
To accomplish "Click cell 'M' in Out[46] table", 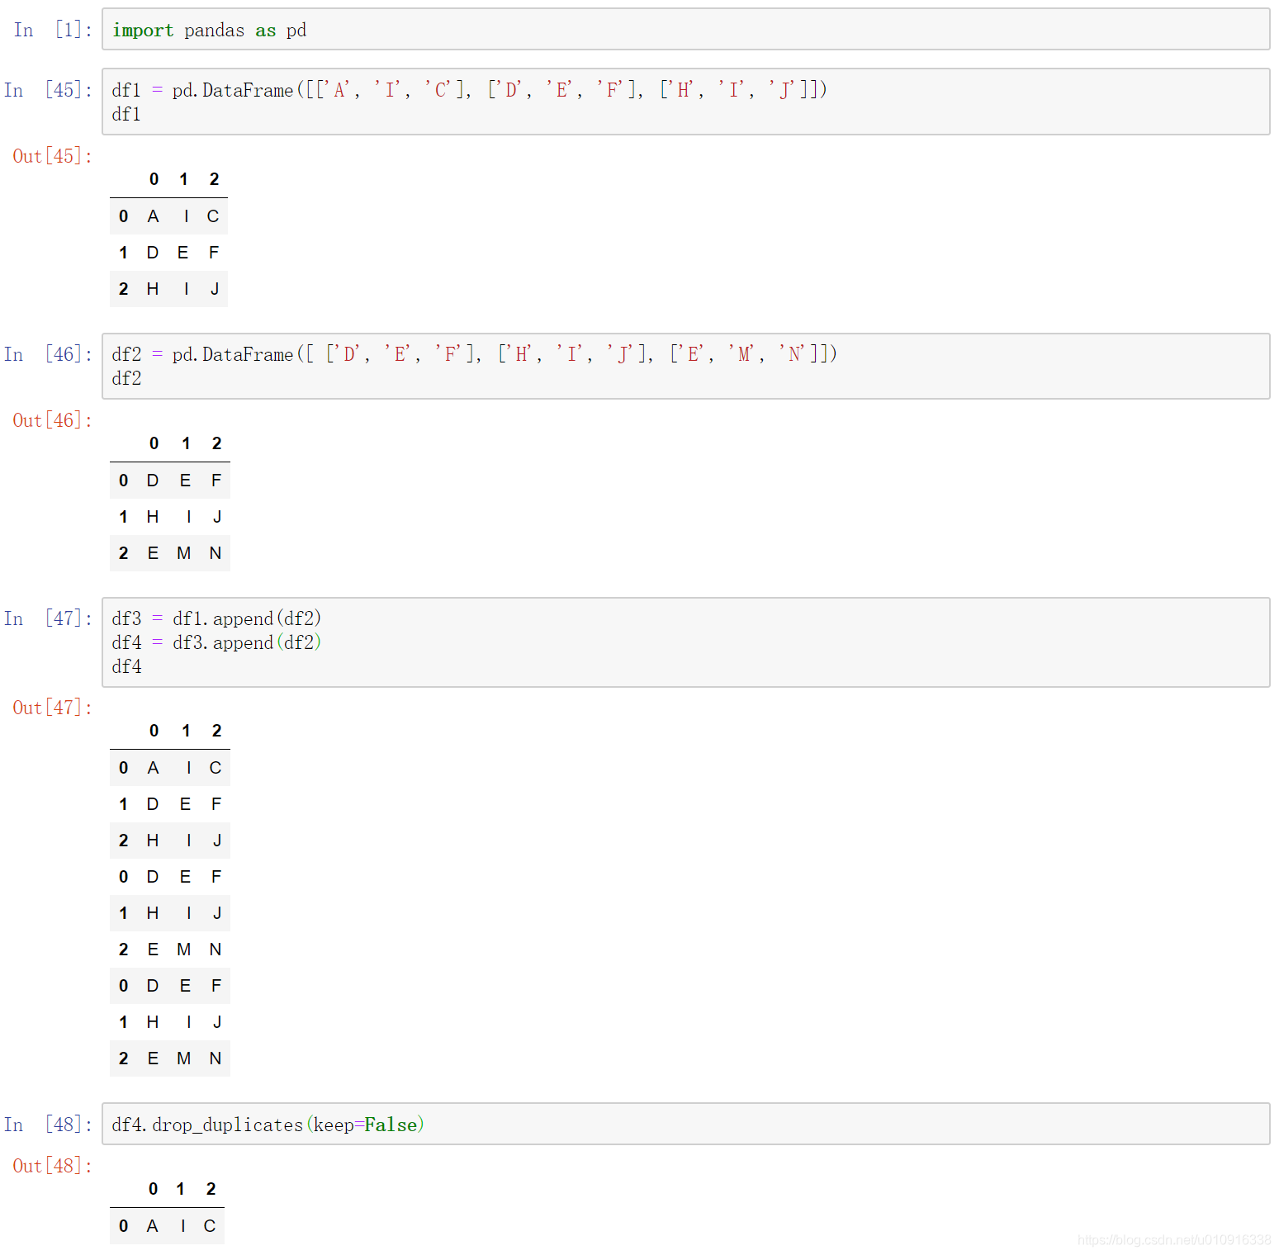I will [x=184, y=553].
